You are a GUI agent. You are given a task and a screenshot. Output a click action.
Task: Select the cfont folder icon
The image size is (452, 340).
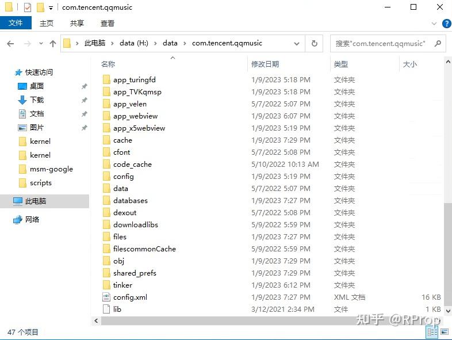pos(106,152)
